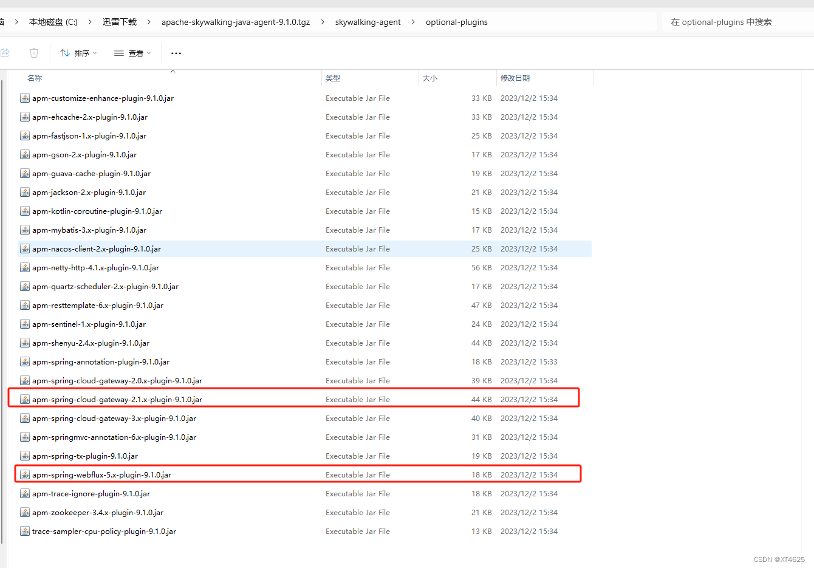Open the 排序 sort dropdown
Viewport: 814px width, 568px height.
tap(79, 53)
